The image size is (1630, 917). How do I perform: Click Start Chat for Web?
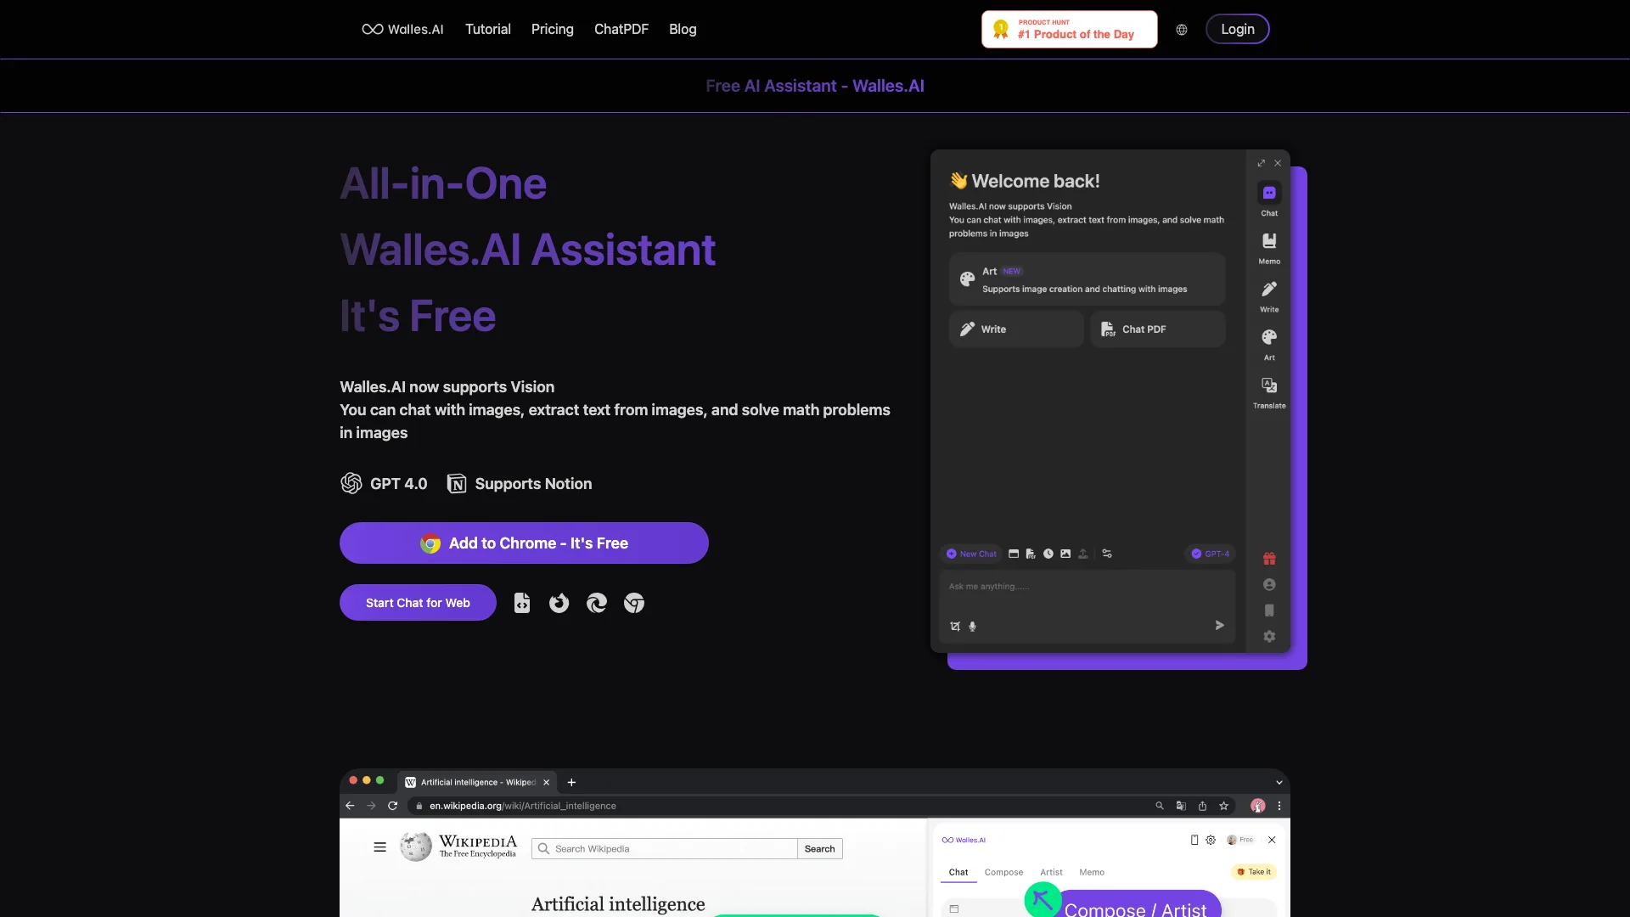(x=418, y=602)
